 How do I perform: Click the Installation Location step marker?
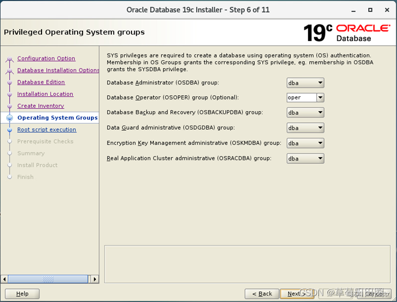(x=10, y=94)
